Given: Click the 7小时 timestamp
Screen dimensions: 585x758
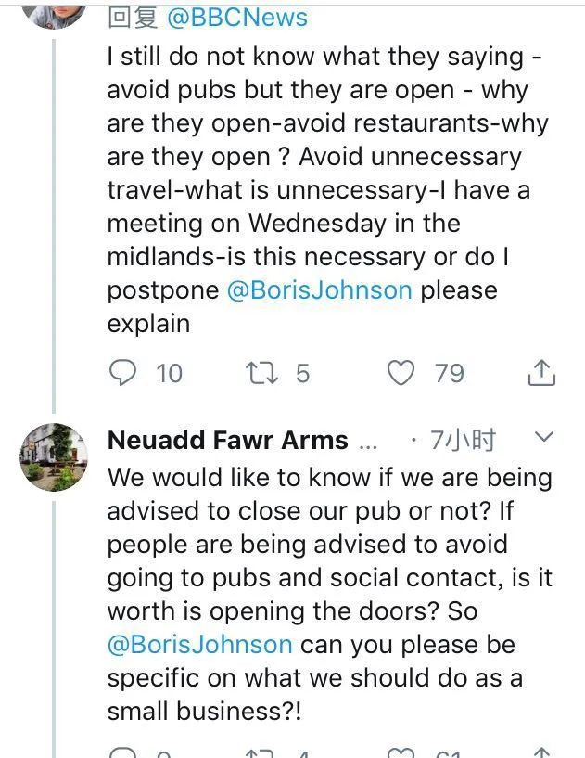Looking at the screenshot, I should [463, 440].
